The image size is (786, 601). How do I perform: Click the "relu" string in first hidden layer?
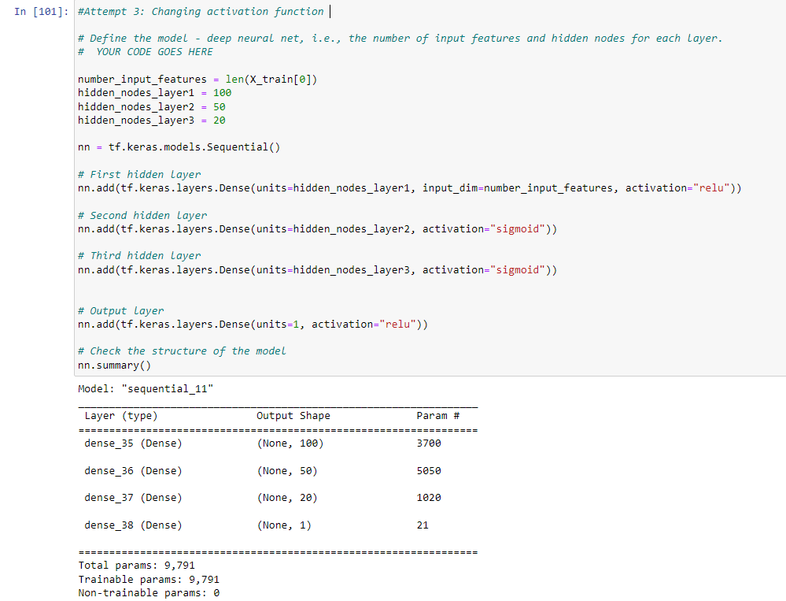[x=711, y=188]
